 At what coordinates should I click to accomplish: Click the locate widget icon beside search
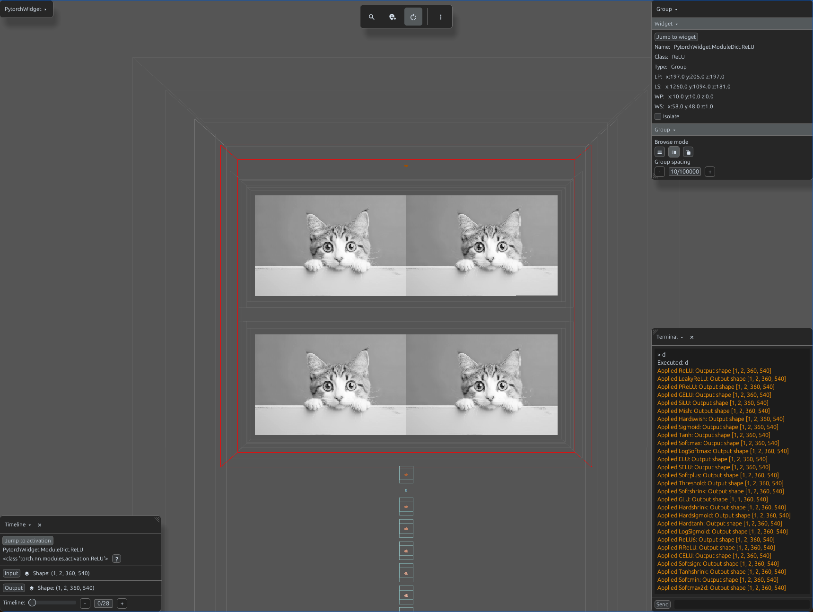pos(393,17)
